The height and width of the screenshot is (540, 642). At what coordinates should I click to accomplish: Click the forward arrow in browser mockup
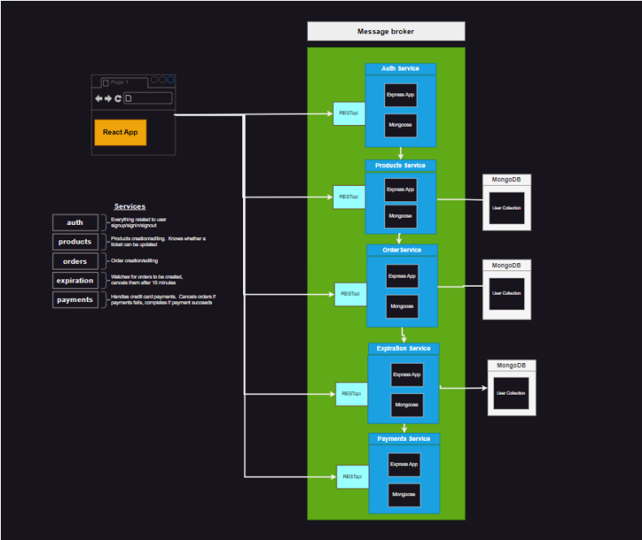[x=108, y=98]
